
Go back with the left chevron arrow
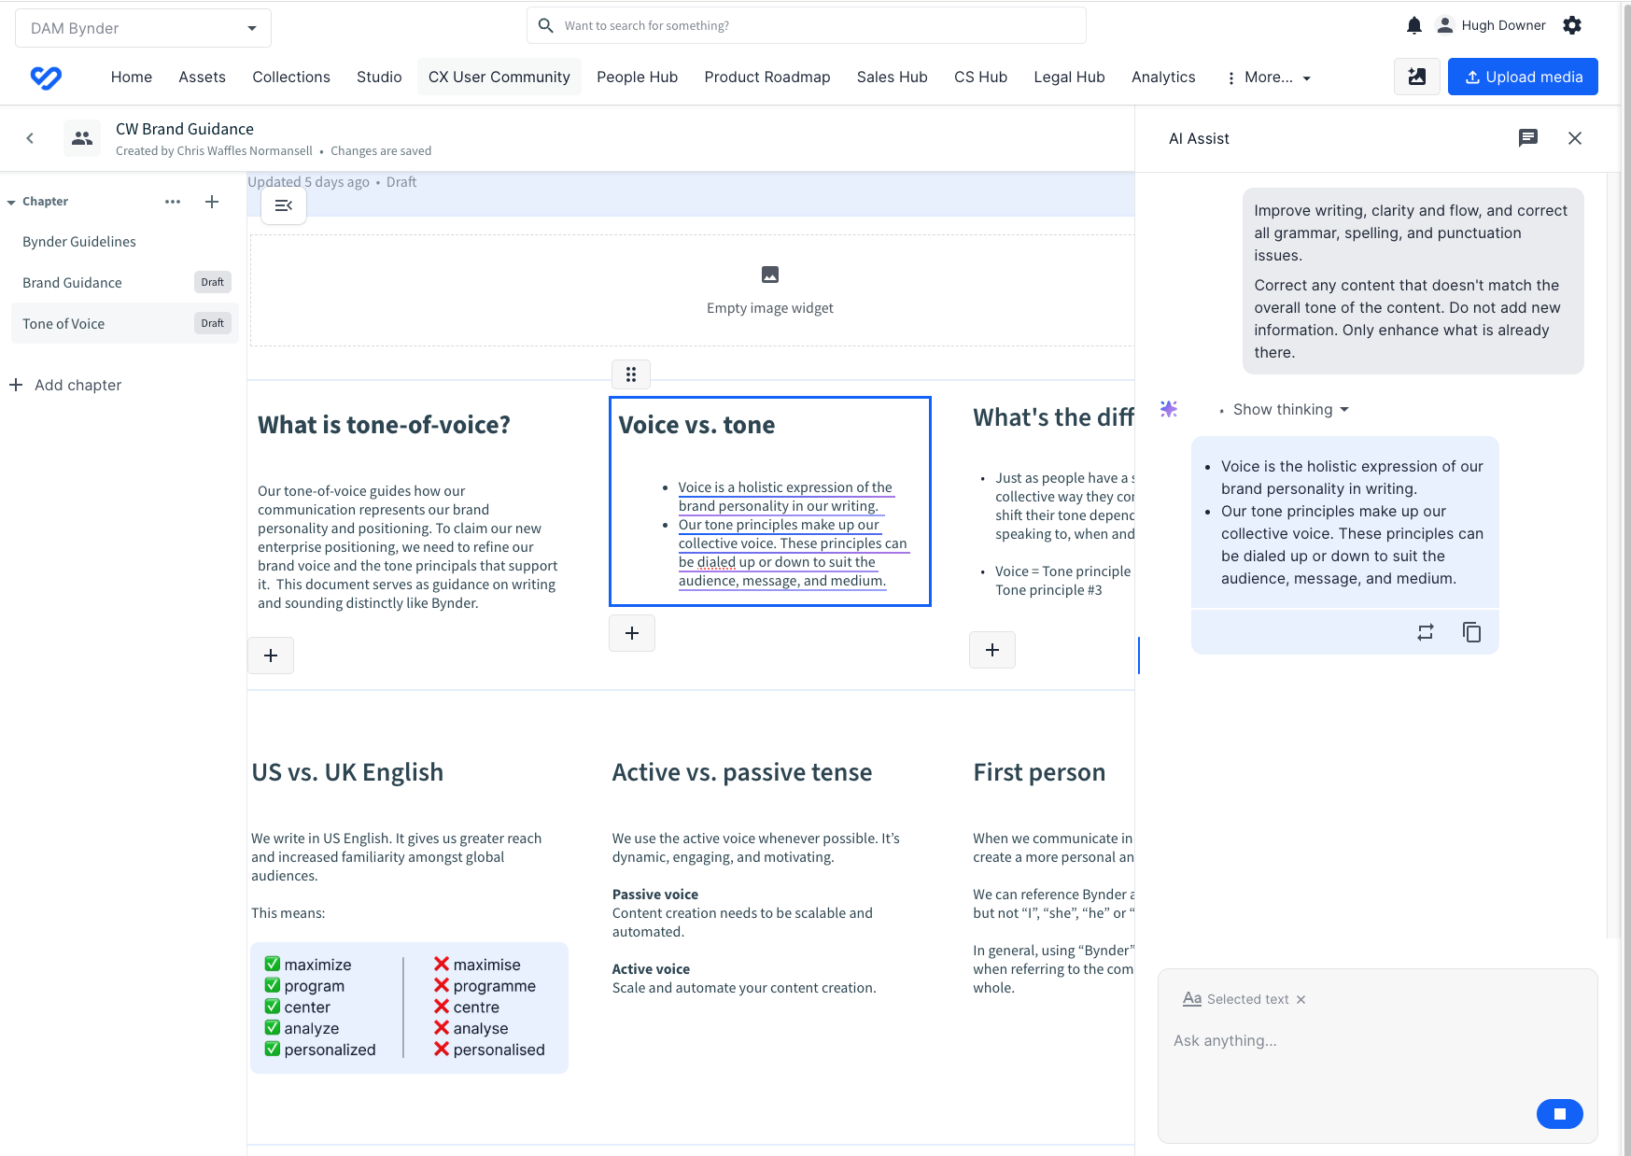pos(30,138)
